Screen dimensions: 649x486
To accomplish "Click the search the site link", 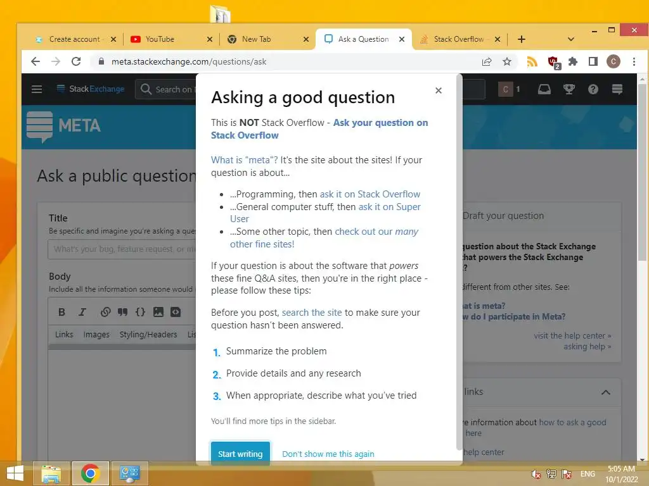I will [312, 313].
